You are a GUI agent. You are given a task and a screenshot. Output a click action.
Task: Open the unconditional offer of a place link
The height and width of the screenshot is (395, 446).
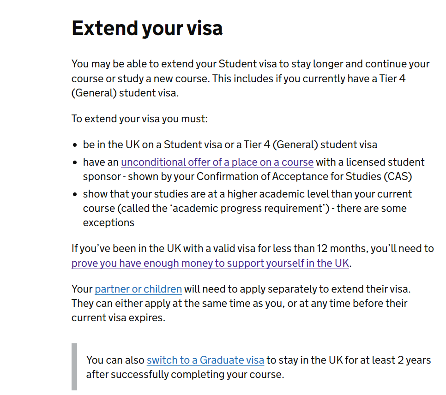coord(217,162)
